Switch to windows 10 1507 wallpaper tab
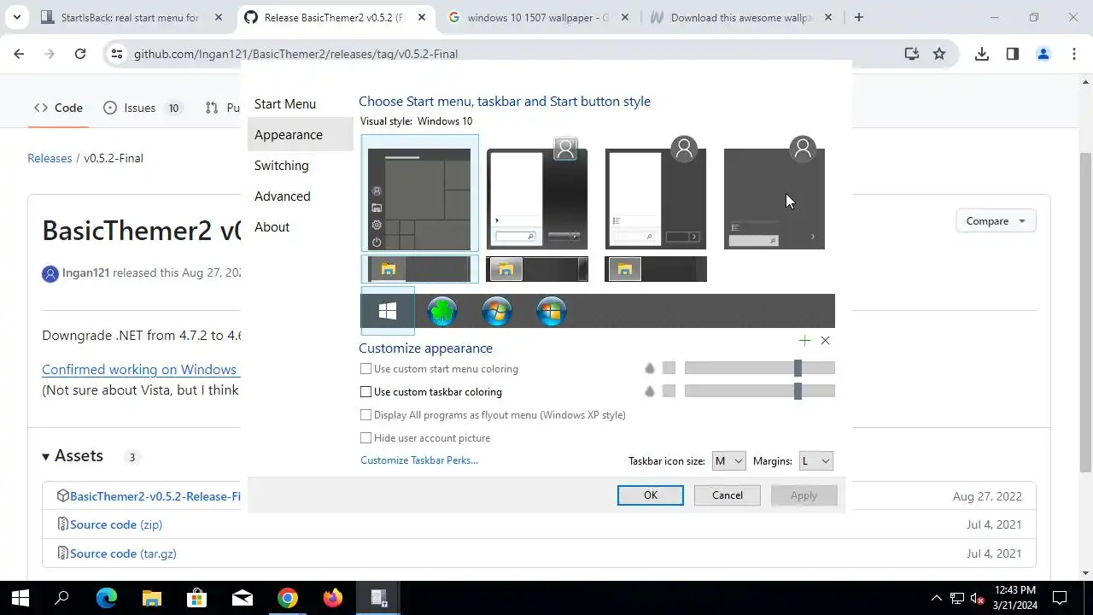Viewport: 1093px width, 615px height. point(538,17)
